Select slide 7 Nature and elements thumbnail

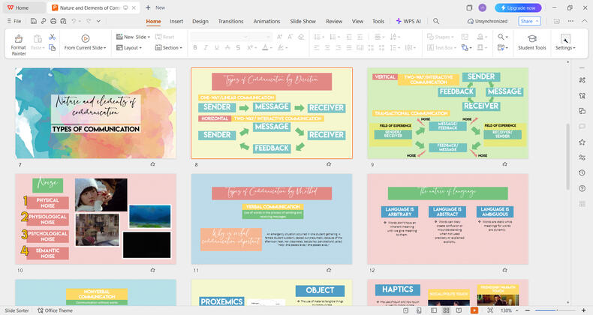95,113
